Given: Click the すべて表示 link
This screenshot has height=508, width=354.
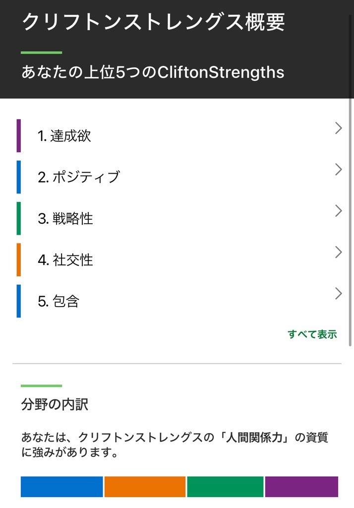Looking at the screenshot, I should tap(312, 334).
